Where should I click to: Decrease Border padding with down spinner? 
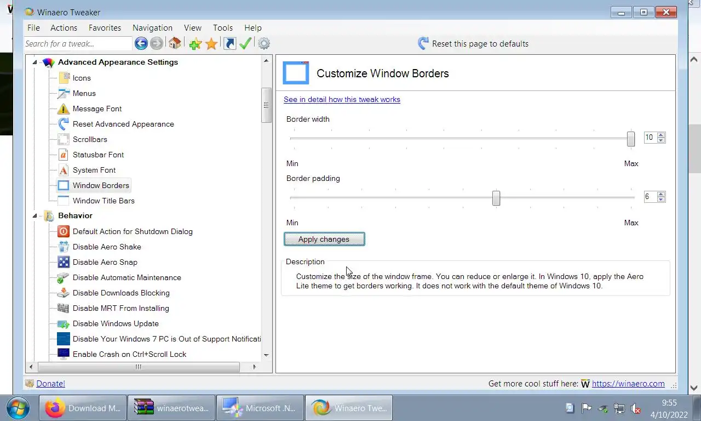[661, 200]
